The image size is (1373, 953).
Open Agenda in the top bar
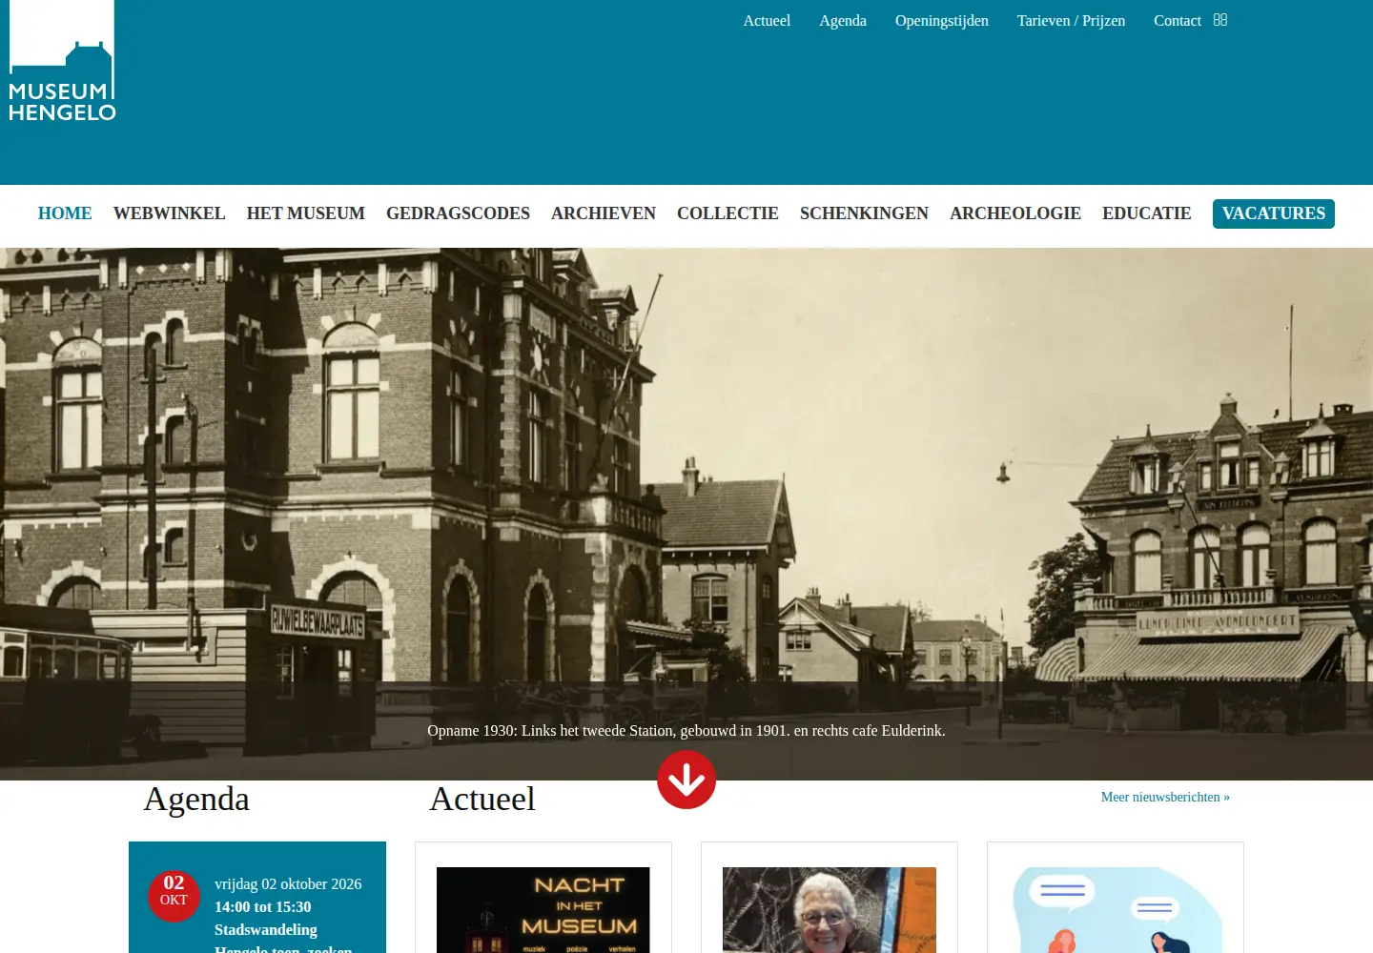pyautogui.click(x=843, y=21)
